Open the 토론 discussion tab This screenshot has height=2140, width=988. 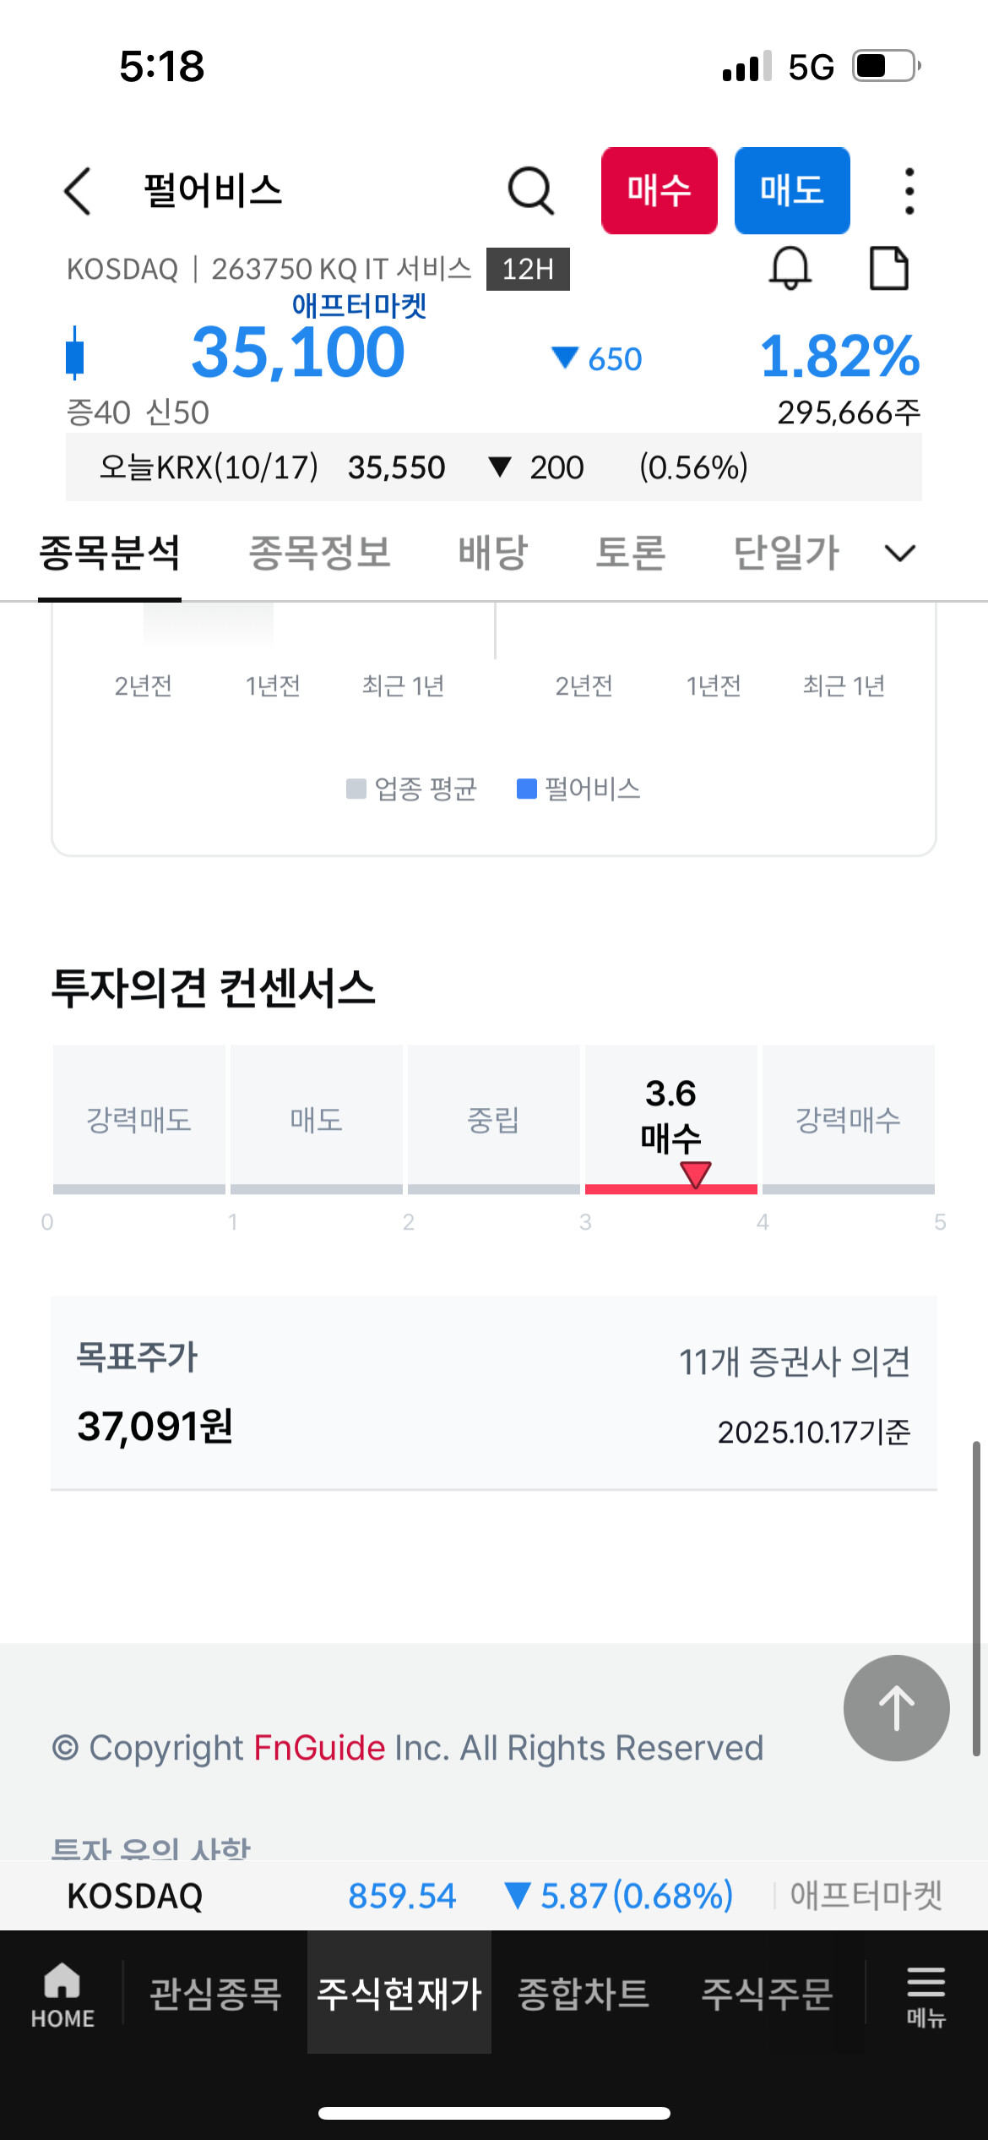tap(631, 554)
